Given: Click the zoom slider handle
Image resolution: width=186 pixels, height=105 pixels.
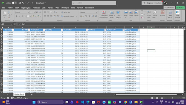Looking at the screenshot, I should click(173, 98).
